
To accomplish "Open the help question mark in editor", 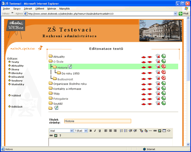I will [x=60, y=136].
